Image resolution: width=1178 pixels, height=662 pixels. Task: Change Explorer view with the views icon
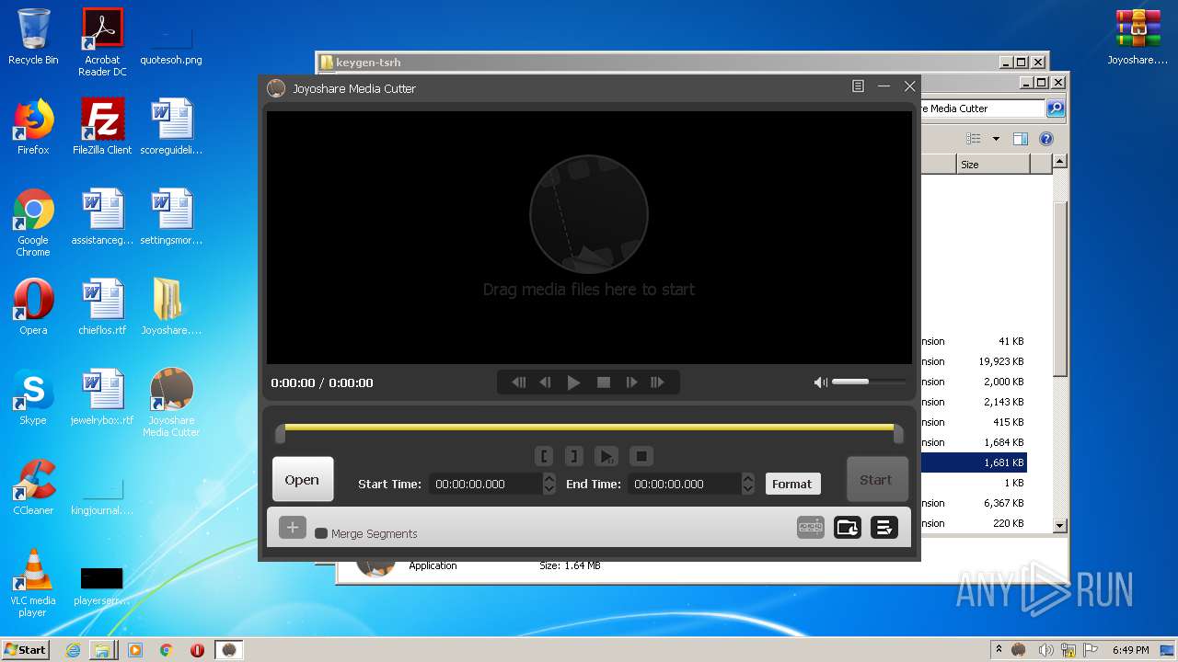coord(974,139)
